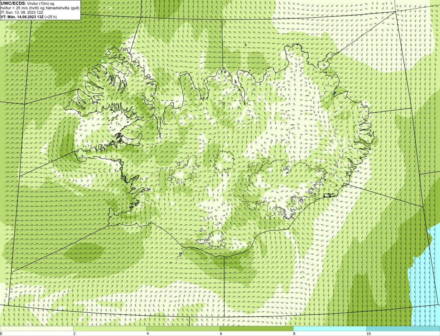This screenshot has width=440, height=336.
Task: Click the 8–10 m/s light cyan color bar segment
Action: (330, 328)
